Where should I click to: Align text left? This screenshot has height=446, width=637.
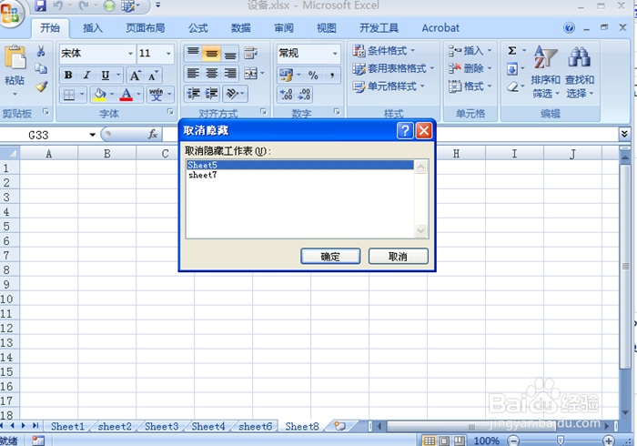pyautogui.click(x=193, y=74)
